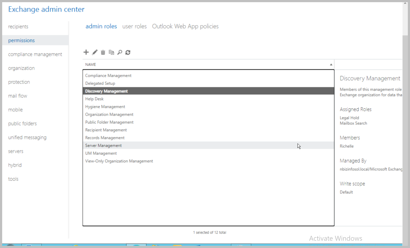Edit the selected role group with the pencil icon
The width and height of the screenshot is (410, 248).
pyautogui.click(x=95, y=52)
